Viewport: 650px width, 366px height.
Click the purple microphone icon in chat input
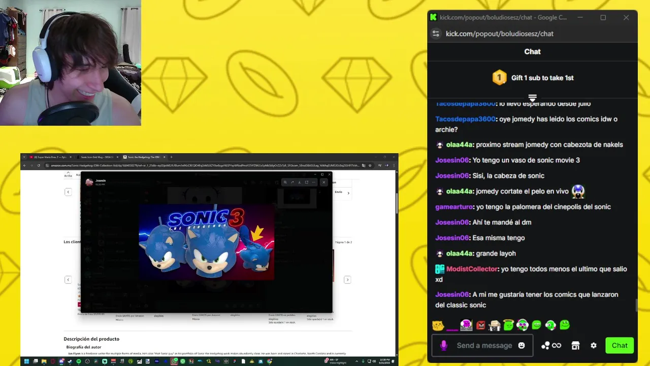point(443,346)
